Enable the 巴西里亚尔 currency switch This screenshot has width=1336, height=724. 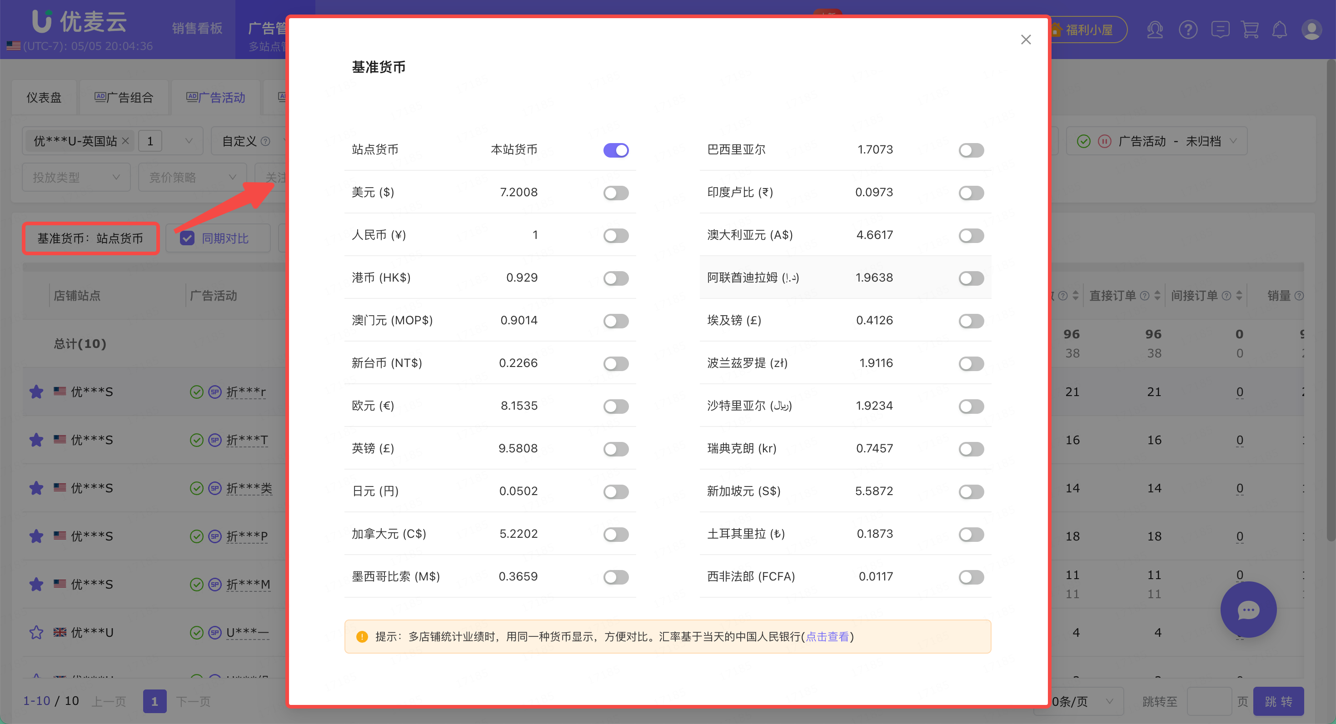point(971,150)
